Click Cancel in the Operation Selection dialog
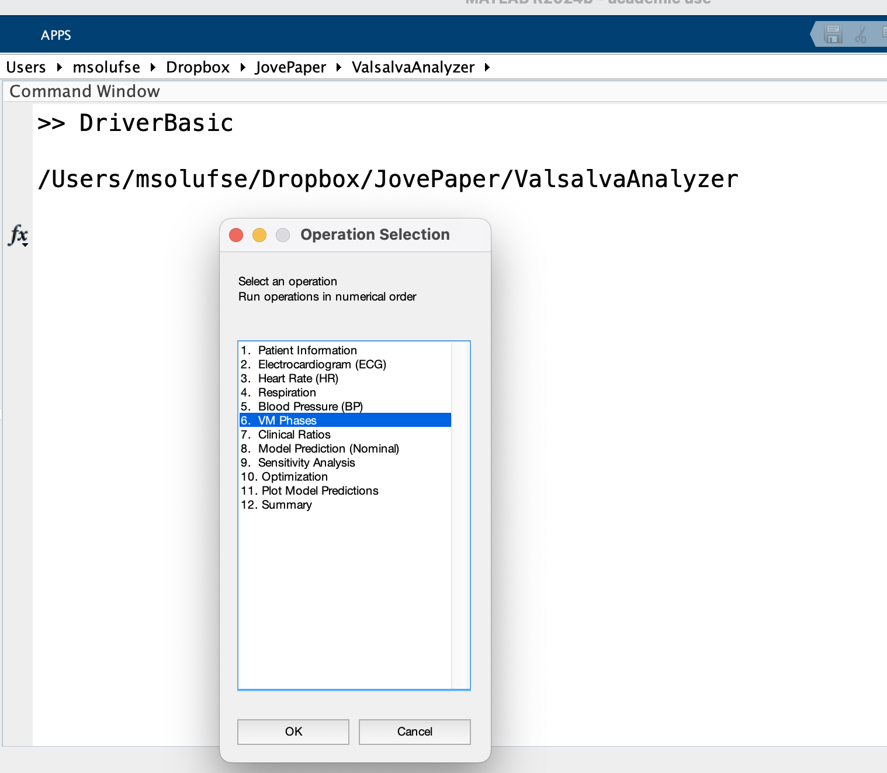 [415, 731]
